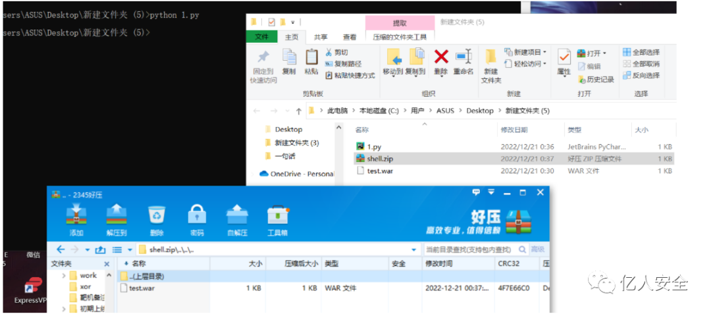Go back with the 好压 back arrow
Image resolution: width=711 pixels, height=314 pixels.
click(x=61, y=249)
